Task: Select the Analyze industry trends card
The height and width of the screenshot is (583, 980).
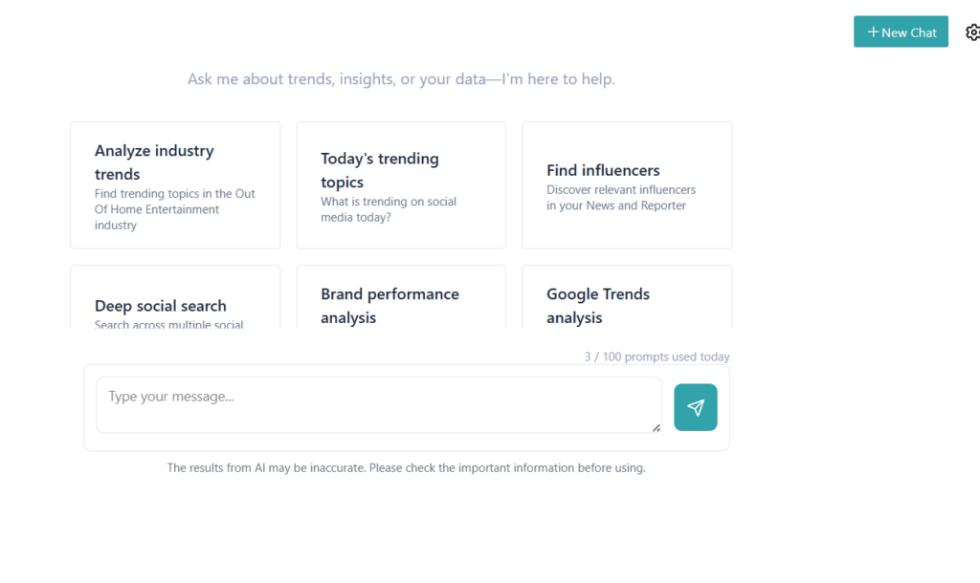Action: 175,185
